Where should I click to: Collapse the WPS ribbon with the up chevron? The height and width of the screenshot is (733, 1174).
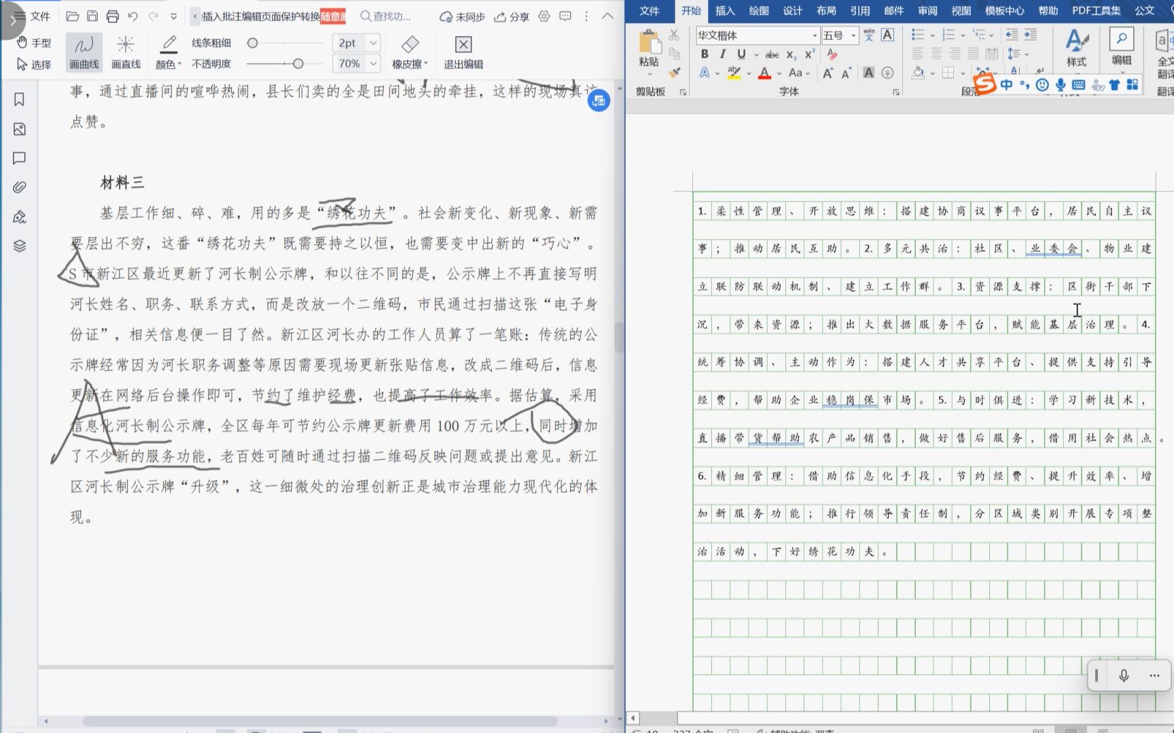(x=607, y=16)
